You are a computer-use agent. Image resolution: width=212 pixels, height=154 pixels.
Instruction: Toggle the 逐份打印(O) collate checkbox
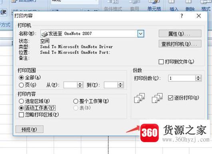pyautogui.click(x=170, y=98)
